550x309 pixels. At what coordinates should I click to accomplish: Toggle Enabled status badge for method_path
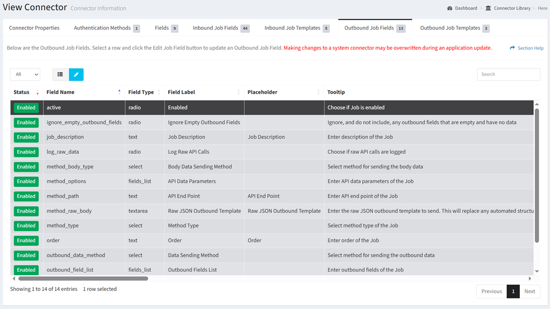[x=26, y=196]
